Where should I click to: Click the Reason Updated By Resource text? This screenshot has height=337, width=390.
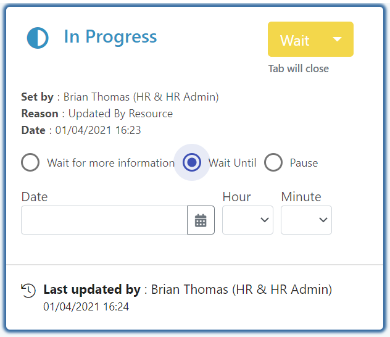[x=97, y=114]
